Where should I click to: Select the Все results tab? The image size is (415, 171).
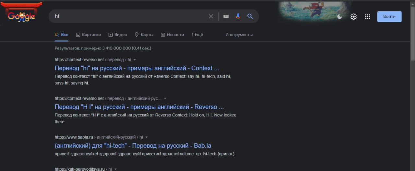[62, 35]
